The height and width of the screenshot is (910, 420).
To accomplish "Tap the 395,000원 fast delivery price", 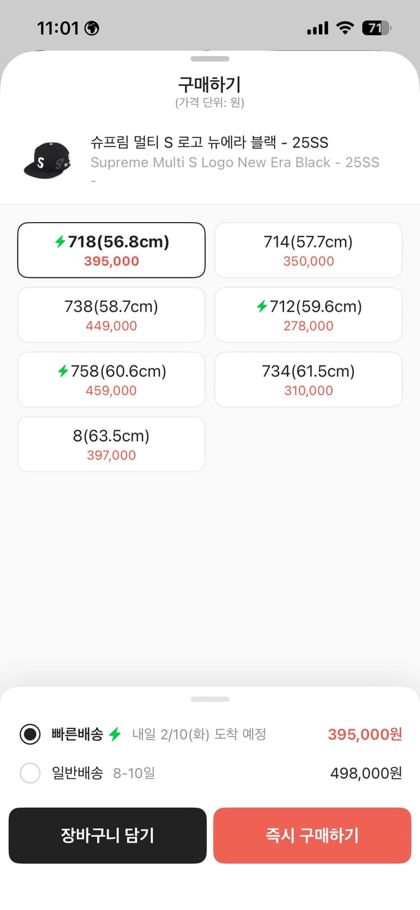I will pyautogui.click(x=365, y=735).
